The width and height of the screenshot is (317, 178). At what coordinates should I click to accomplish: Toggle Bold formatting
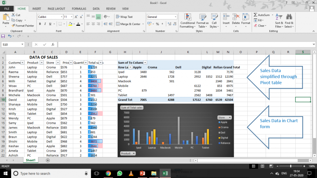[40, 24]
